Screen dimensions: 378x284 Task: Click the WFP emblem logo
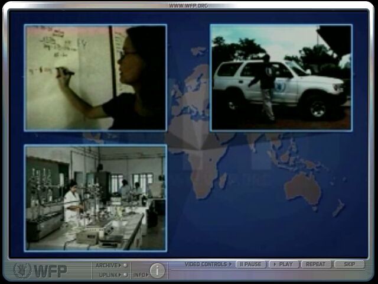(22, 271)
